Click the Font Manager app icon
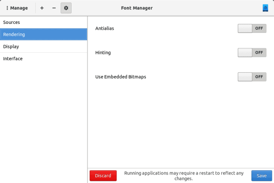274x183 pixels. click(265, 8)
